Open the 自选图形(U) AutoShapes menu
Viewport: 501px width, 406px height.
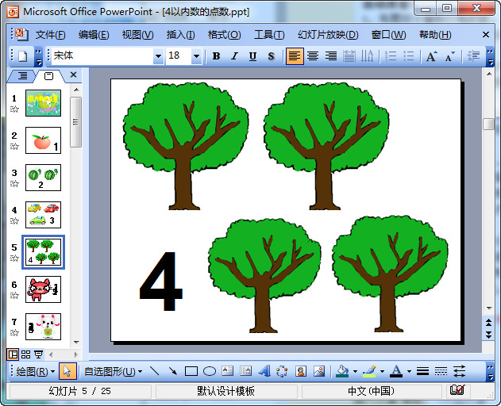113,372
